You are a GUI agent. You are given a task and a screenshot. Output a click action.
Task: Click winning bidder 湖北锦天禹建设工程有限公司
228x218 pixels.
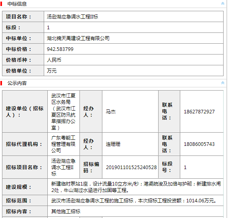click(x=78, y=38)
